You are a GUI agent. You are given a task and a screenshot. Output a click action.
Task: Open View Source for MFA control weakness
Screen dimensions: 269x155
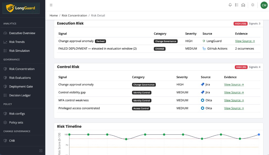coord(234,100)
